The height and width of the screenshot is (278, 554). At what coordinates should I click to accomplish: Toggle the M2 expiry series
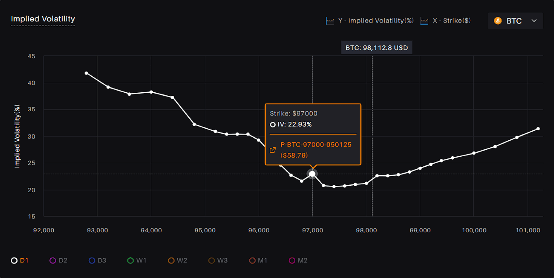tap(298, 260)
